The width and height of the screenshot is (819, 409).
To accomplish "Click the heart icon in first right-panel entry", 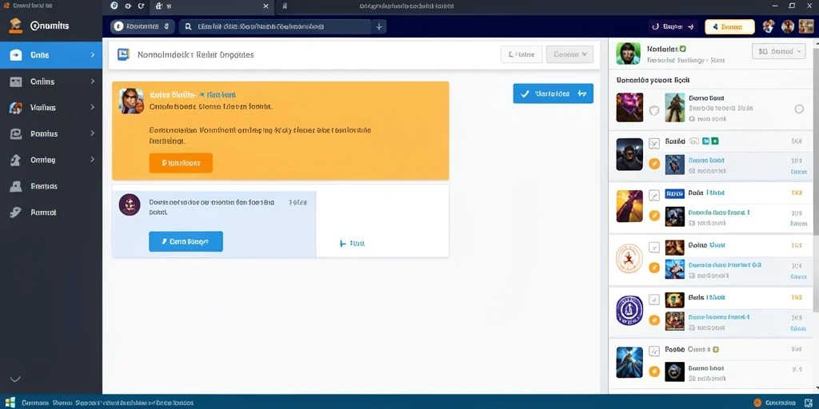I will [654, 110].
